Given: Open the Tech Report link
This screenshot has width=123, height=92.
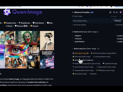Looking at the screenshot, I should coord(38,23).
